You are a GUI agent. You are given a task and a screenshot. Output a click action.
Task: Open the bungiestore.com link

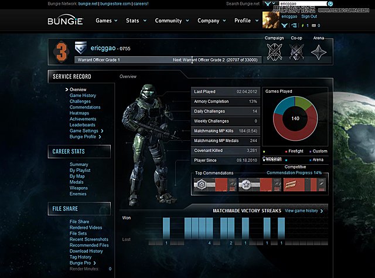pos(115,4)
